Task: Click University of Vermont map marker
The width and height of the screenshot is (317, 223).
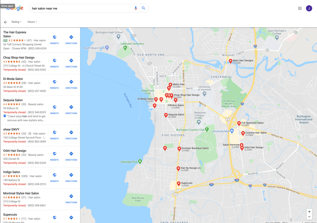Action: coord(204,94)
